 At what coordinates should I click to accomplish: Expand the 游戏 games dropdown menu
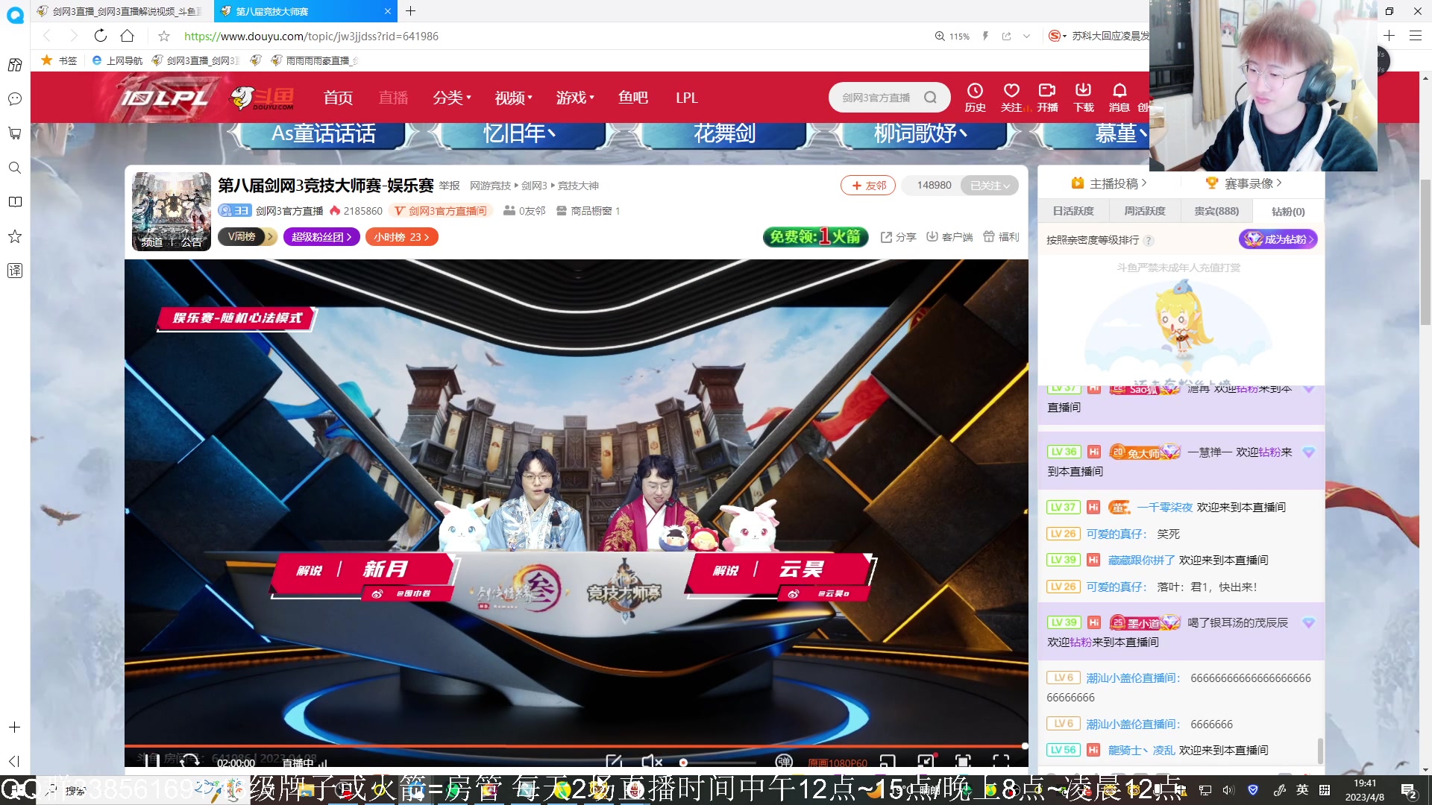pyautogui.click(x=574, y=98)
